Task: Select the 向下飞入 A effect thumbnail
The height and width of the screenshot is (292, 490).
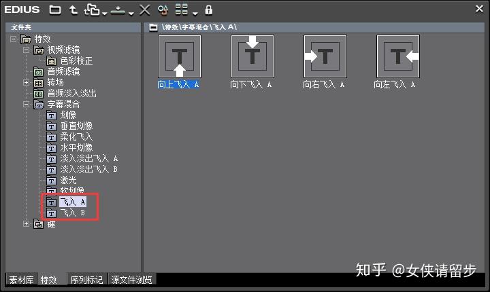Action: [x=252, y=56]
